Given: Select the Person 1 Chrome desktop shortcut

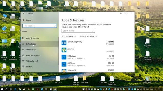Looking at the screenshot, I should (x=13, y=6).
